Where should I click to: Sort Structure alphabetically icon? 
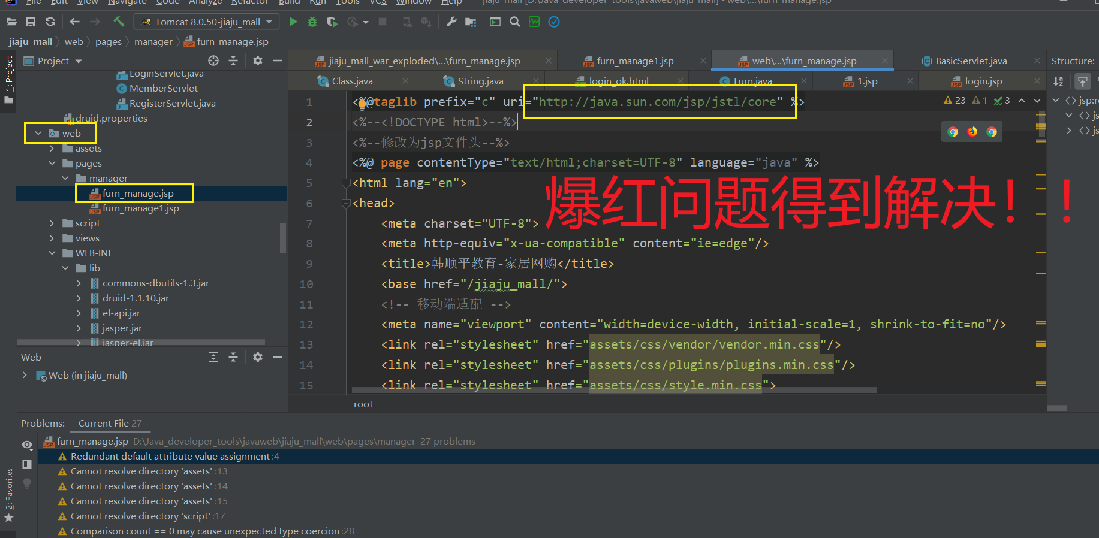tap(1058, 81)
